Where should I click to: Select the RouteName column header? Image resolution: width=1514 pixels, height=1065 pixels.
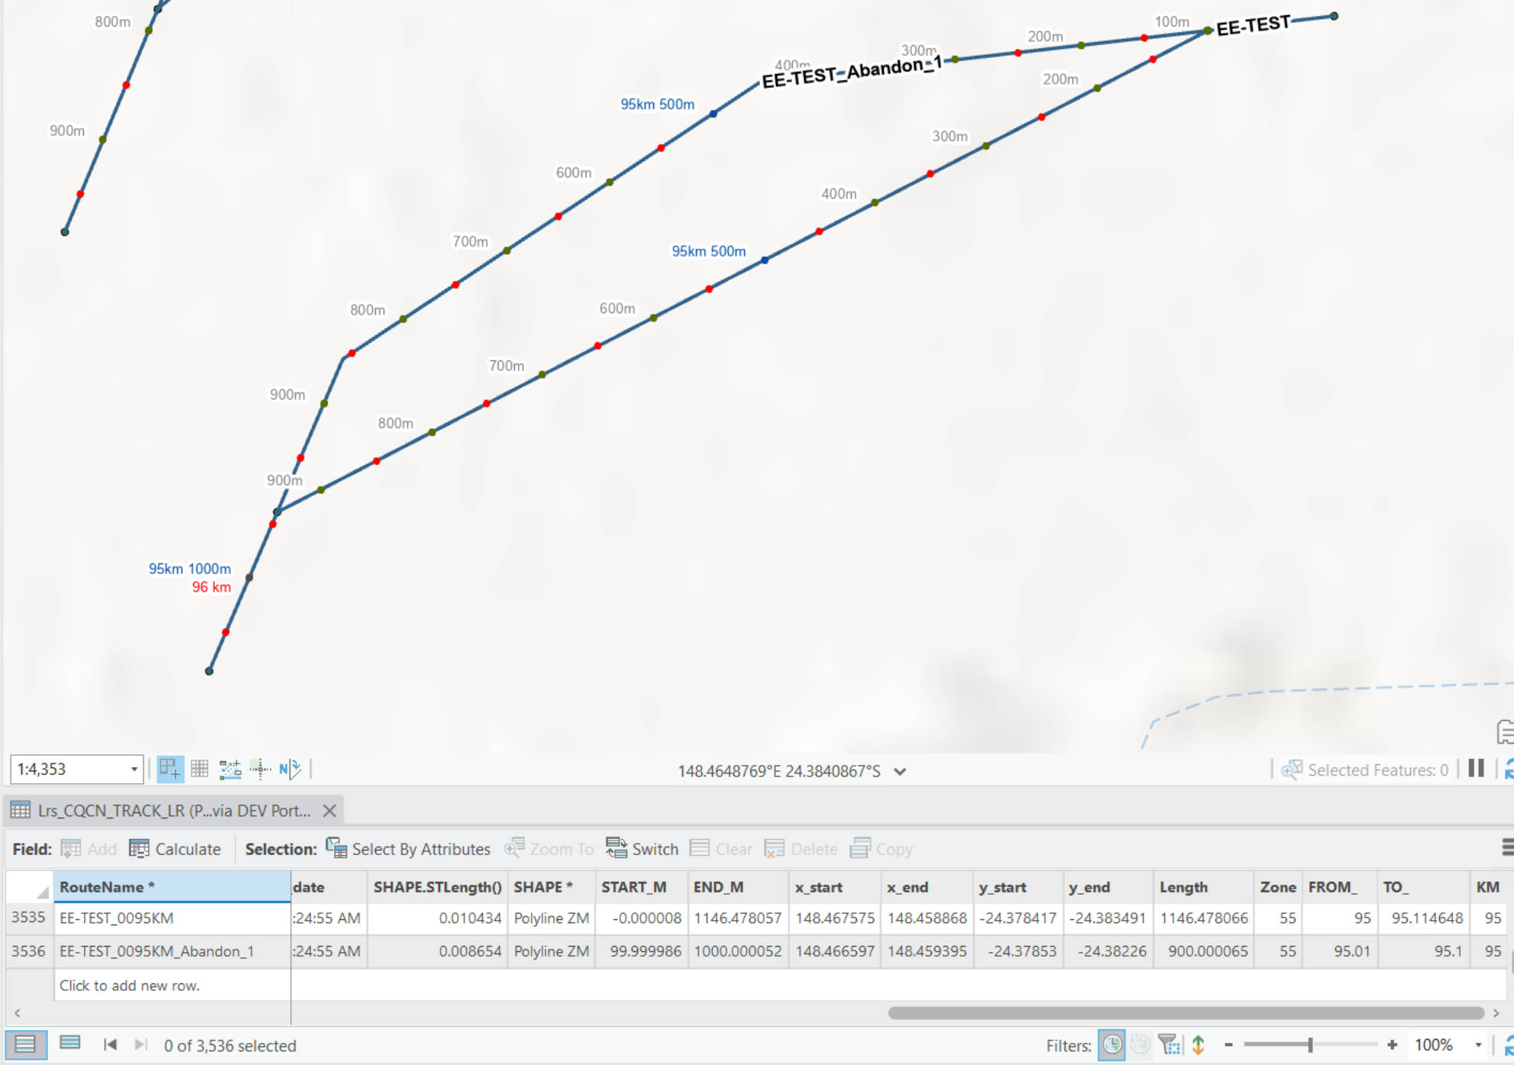pyautogui.click(x=103, y=886)
